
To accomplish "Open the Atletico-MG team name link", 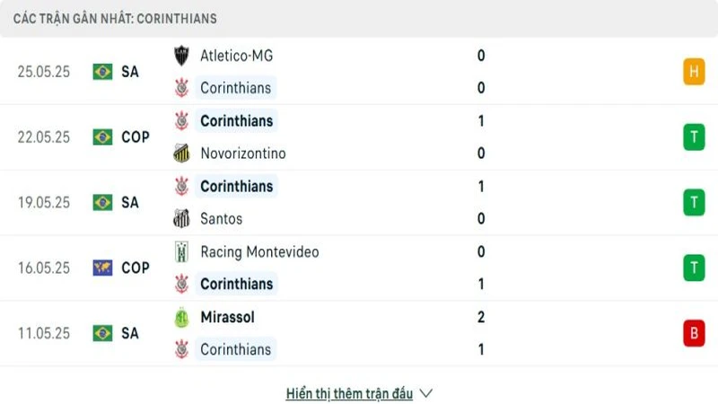I will click(x=237, y=56).
